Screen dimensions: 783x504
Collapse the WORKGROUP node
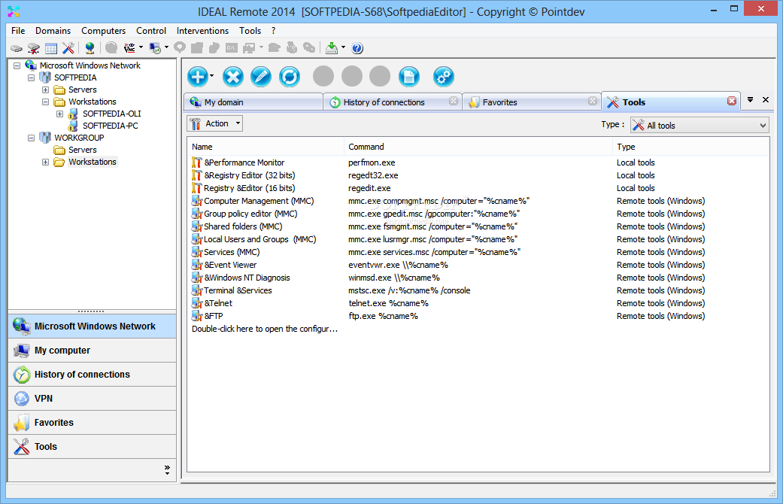pos(32,138)
